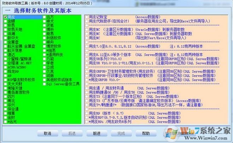Enable the 浪潮 checkbox

coord(6,34)
